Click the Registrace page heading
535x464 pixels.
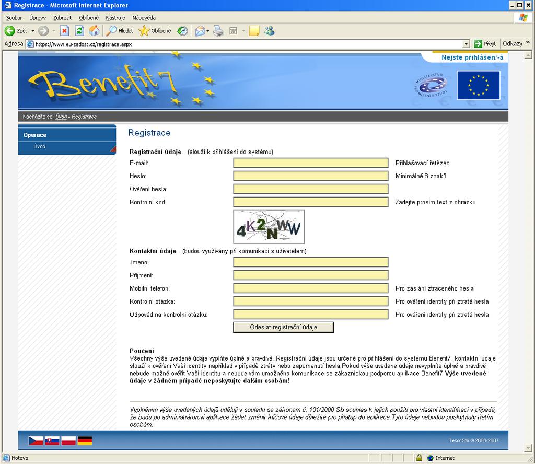click(149, 133)
